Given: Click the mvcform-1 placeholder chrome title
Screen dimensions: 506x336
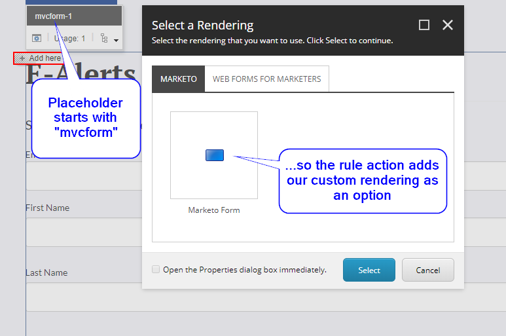Looking at the screenshot, I should click(74, 16).
